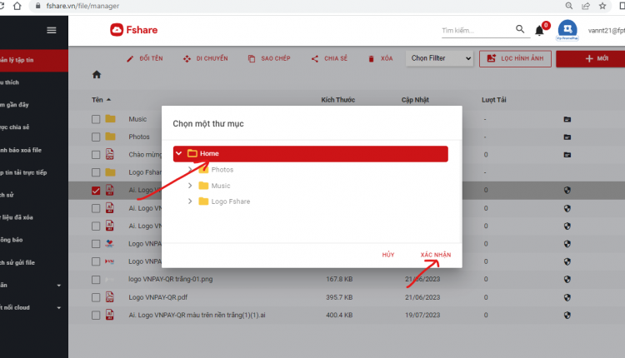This screenshot has height=358, width=625.
Task: Open the file manager sidebar item 'tập tin'
Action: coord(34,60)
